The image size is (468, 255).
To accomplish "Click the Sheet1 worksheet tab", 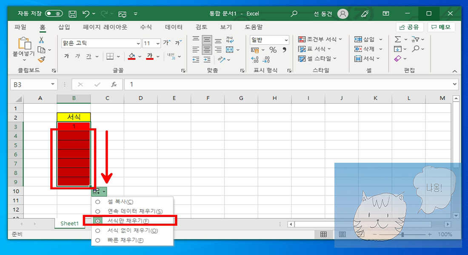I will click(69, 224).
